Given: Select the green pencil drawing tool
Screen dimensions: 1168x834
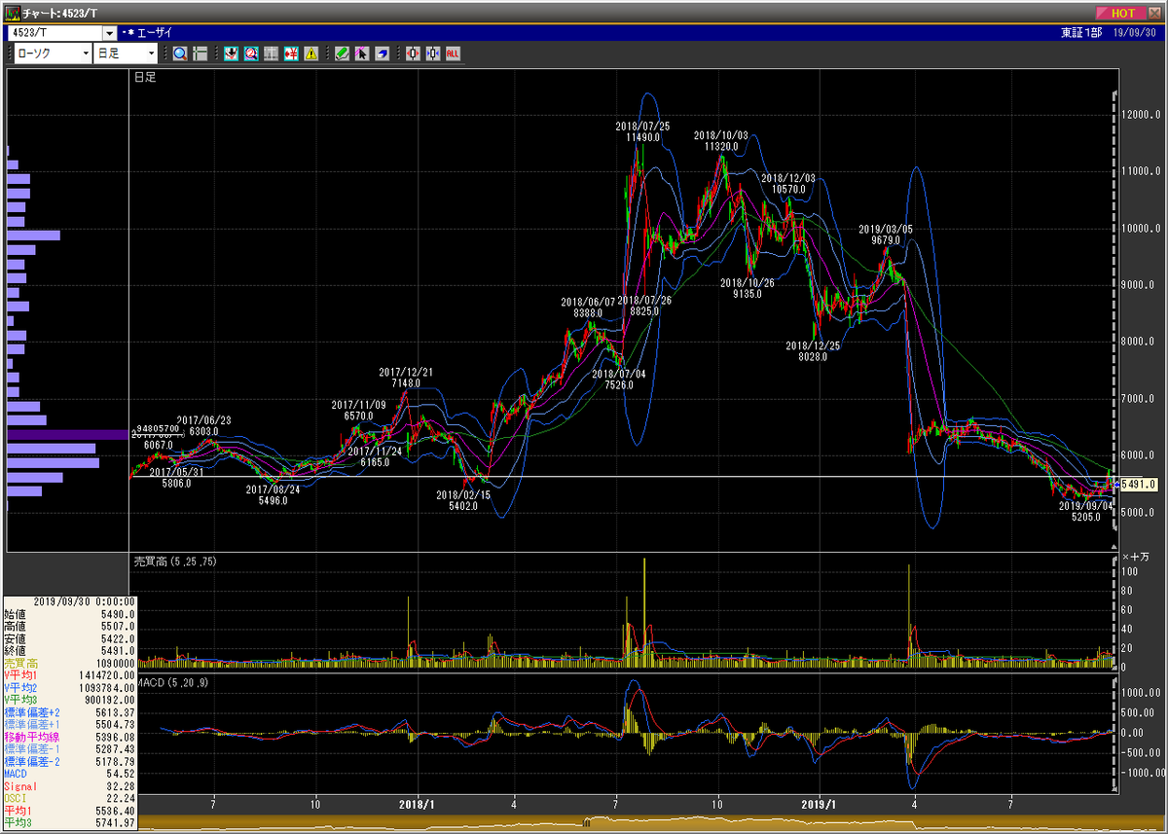Looking at the screenshot, I should point(342,54).
